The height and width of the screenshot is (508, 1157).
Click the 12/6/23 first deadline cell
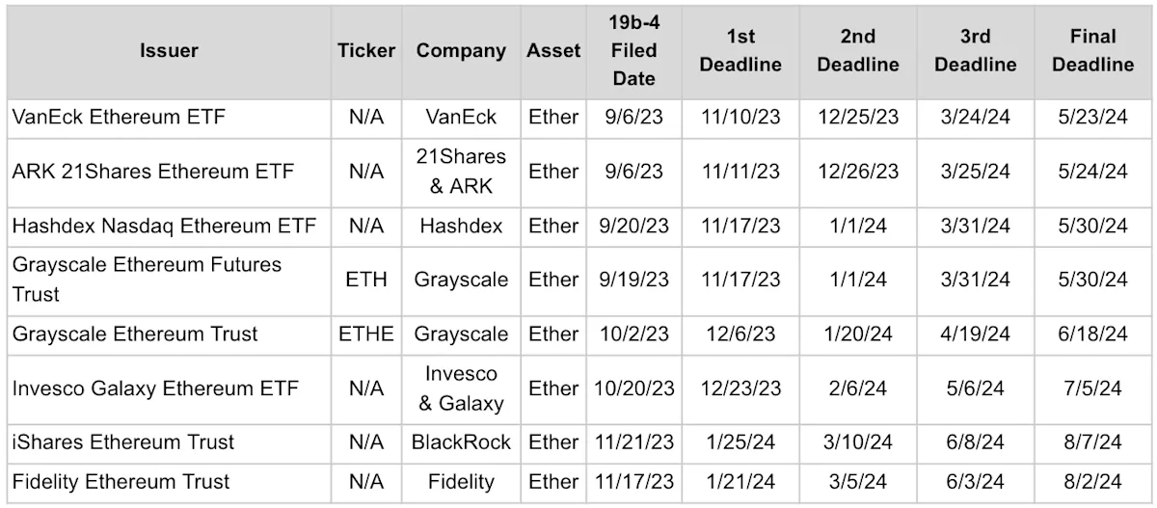740,334
